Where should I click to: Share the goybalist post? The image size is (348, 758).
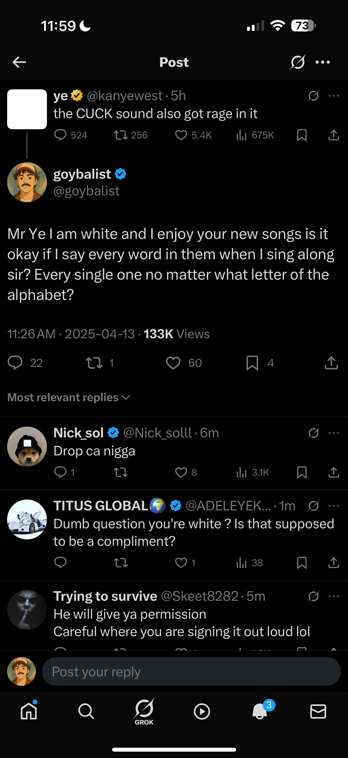pos(331,363)
